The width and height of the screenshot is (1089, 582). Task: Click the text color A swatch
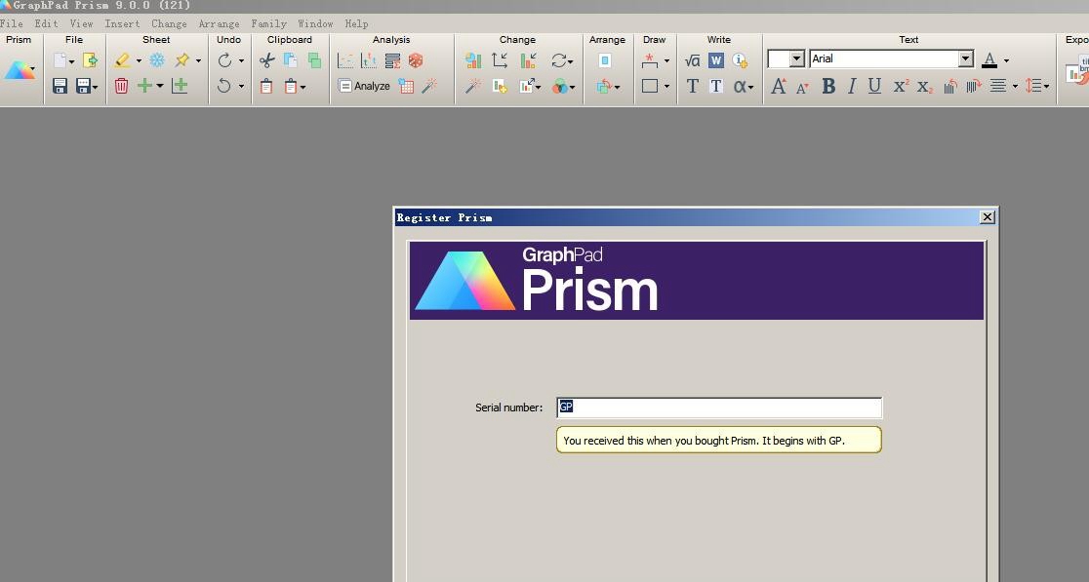tap(989, 60)
